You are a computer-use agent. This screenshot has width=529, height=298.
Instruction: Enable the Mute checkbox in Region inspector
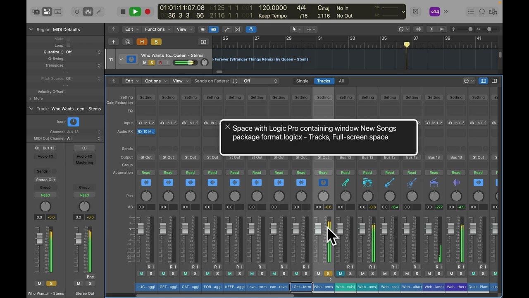coord(69,39)
